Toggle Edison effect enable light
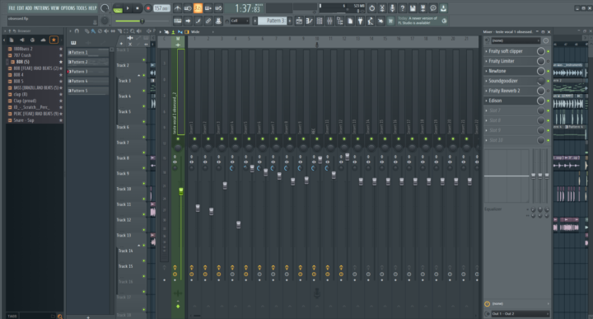 click(548, 101)
